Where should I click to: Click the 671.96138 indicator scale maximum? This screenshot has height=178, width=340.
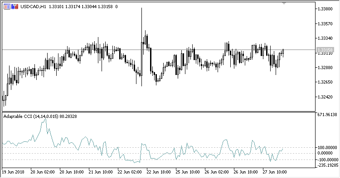point(327,114)
